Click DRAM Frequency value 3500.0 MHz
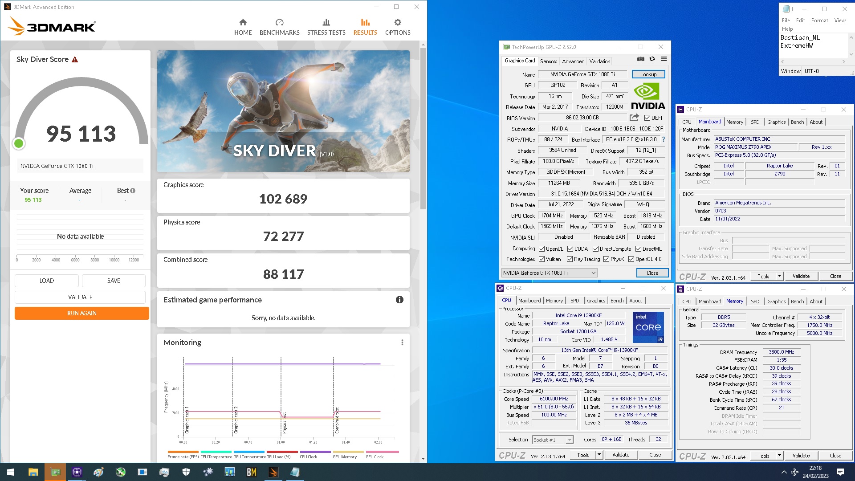 pos(782,352)
